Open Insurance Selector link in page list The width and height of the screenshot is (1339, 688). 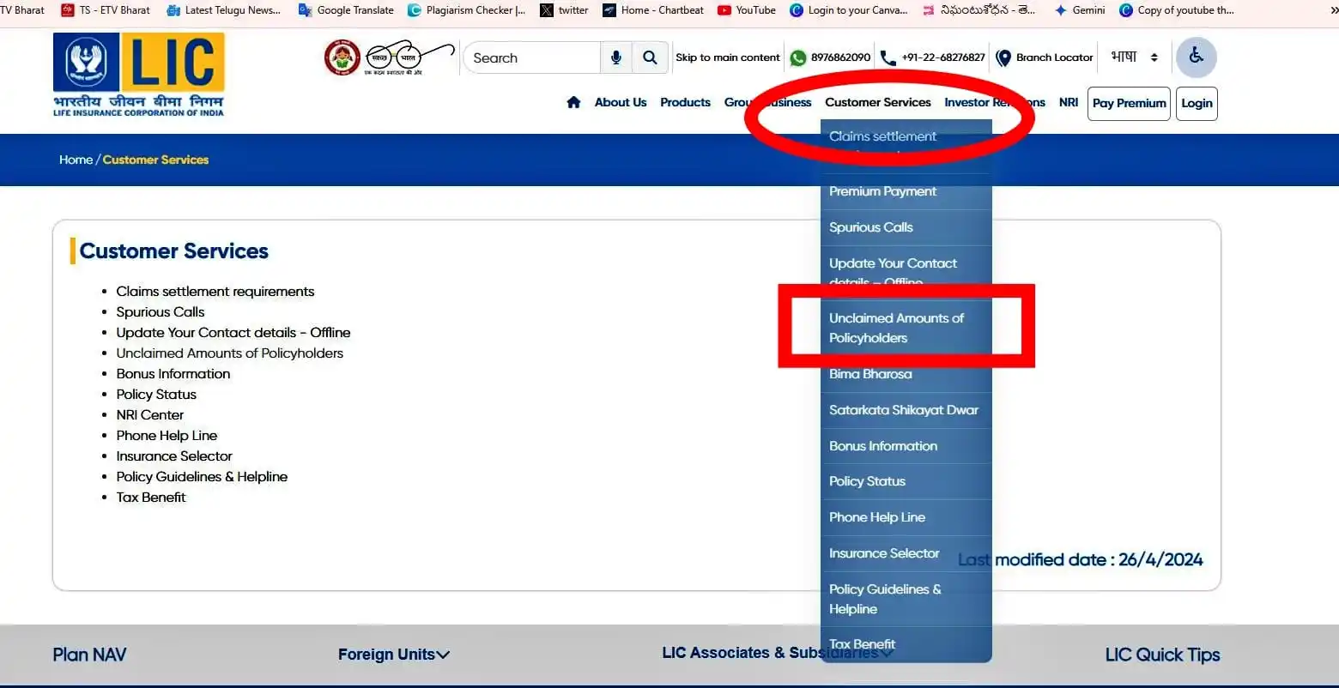click(174, 456)
